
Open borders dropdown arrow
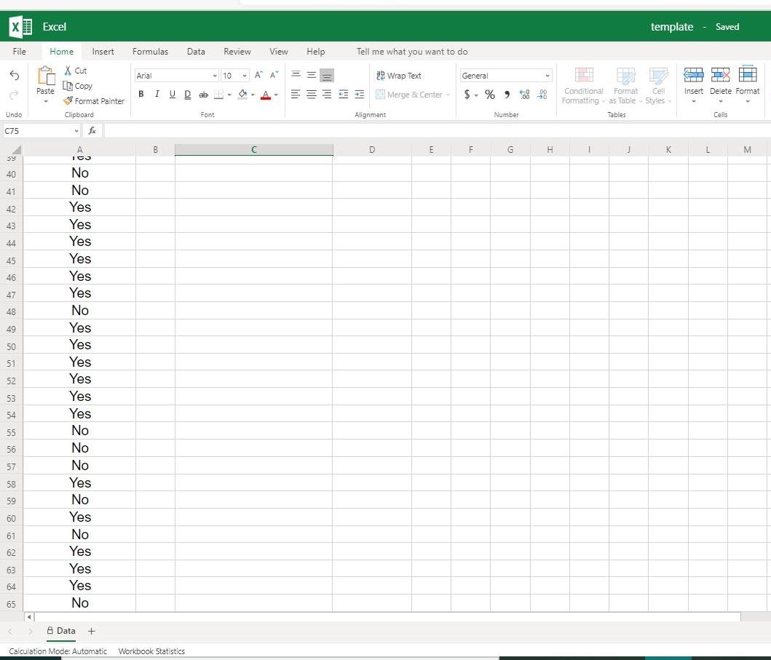[229, 95]
